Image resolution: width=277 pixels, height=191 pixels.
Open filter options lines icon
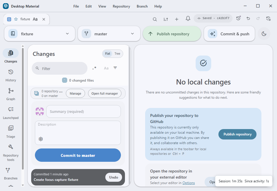point(115,68)
